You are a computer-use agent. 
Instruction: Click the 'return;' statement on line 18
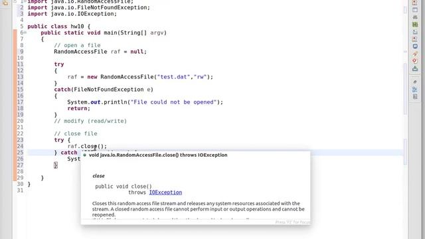pos(78,108)
